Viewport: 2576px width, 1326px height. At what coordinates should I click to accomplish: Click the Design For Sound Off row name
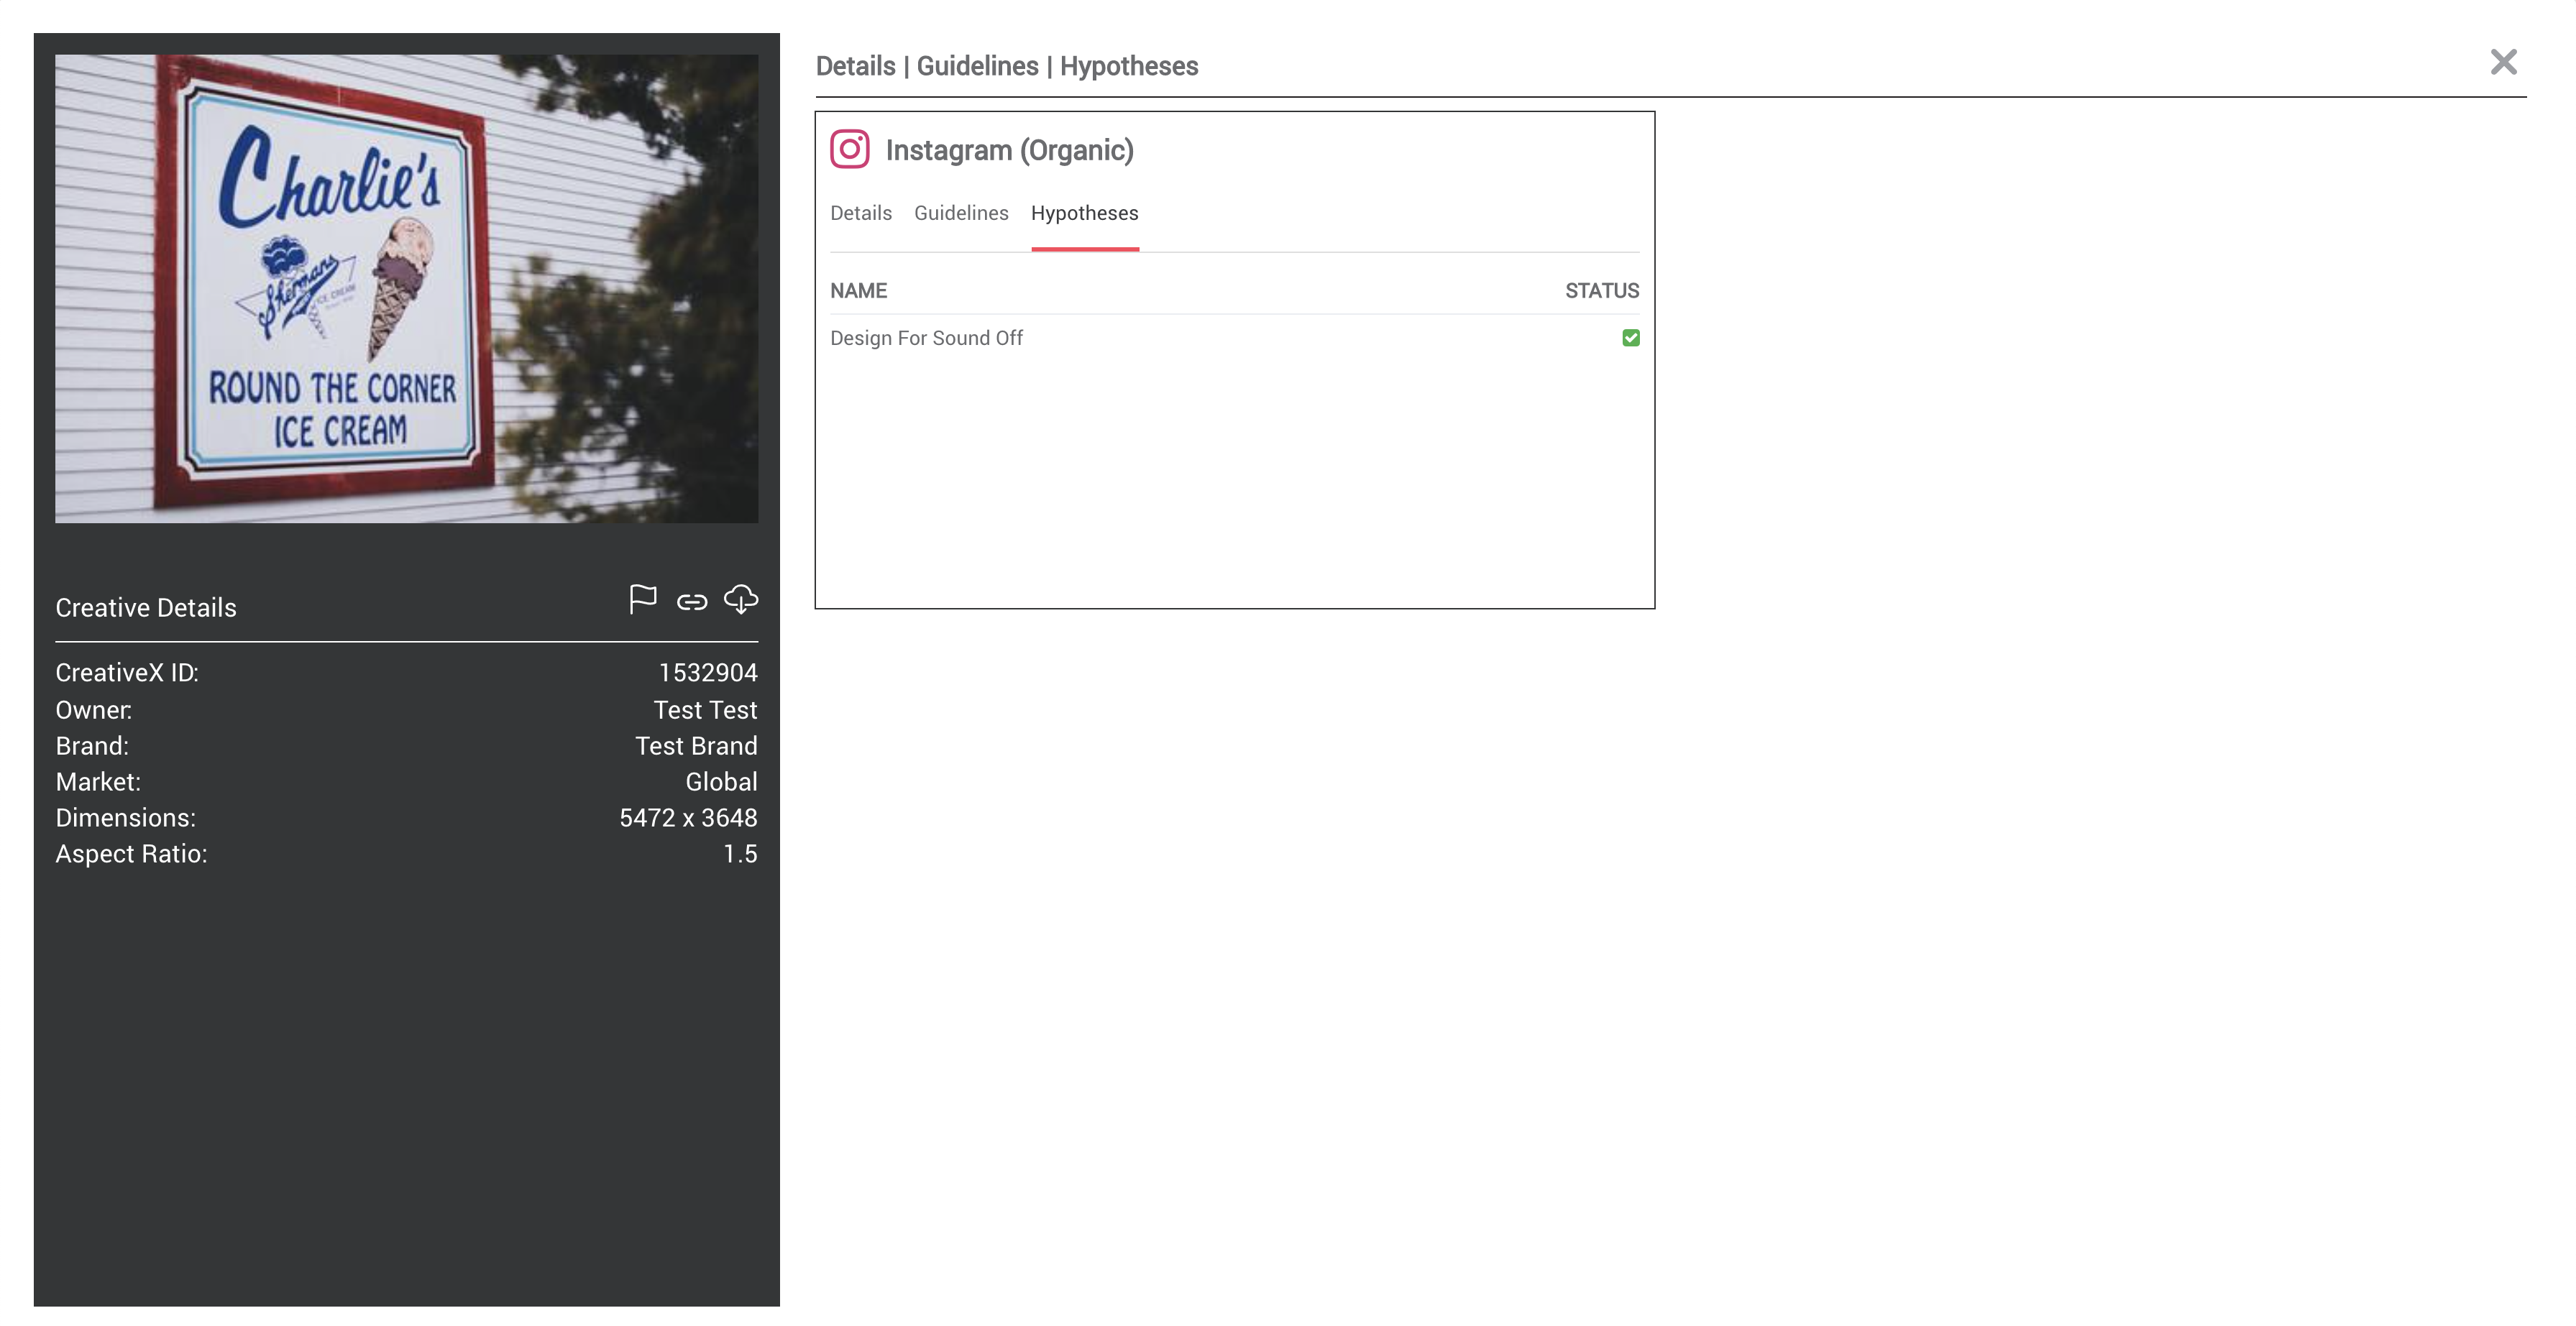click(x=926, y=338)
